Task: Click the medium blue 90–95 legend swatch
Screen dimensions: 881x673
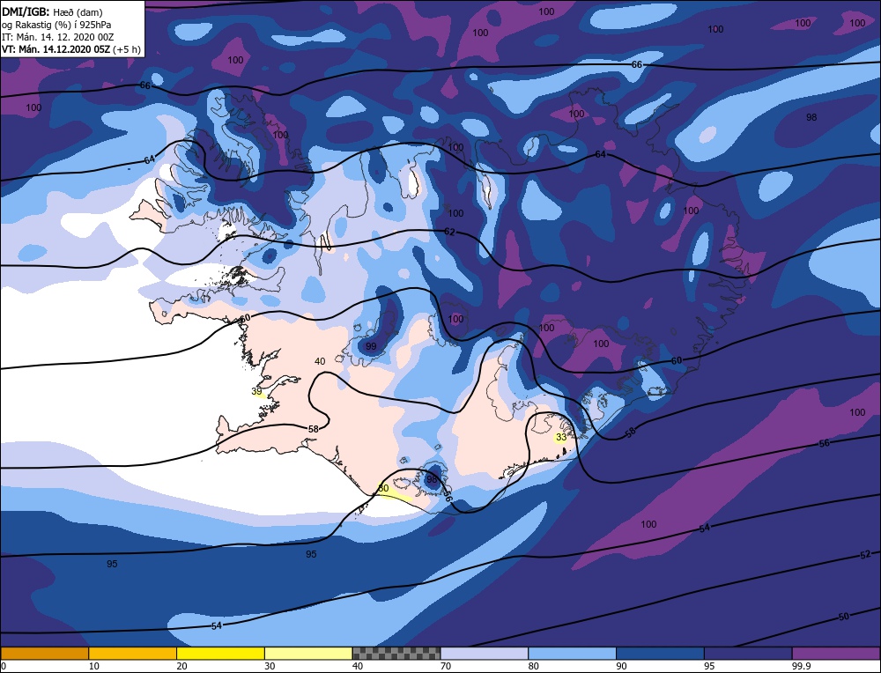Action: point(660,653)
